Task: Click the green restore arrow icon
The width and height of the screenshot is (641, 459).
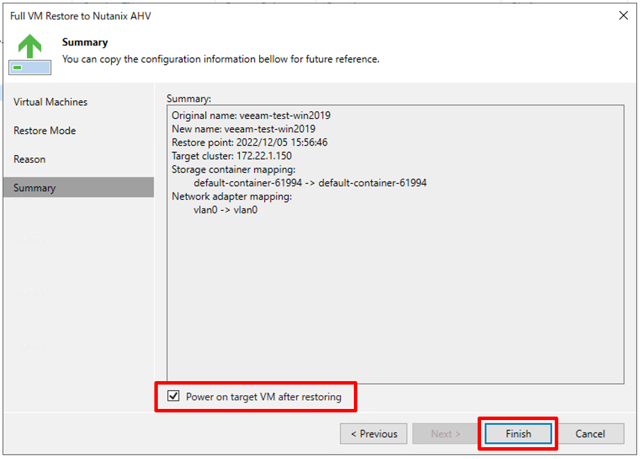Action: 30,54
